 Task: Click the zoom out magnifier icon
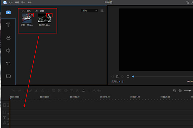[180, 91]
